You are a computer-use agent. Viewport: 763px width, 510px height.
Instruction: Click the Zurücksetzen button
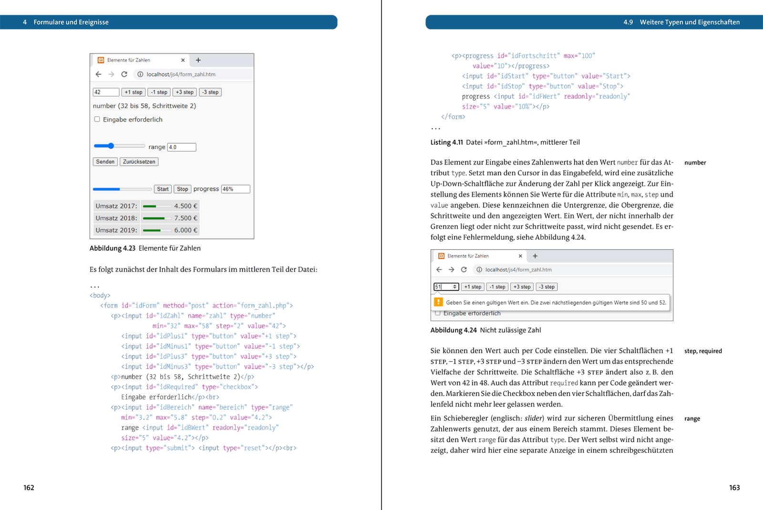(139, 162)
